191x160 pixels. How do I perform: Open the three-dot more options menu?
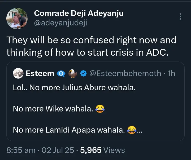180,16
